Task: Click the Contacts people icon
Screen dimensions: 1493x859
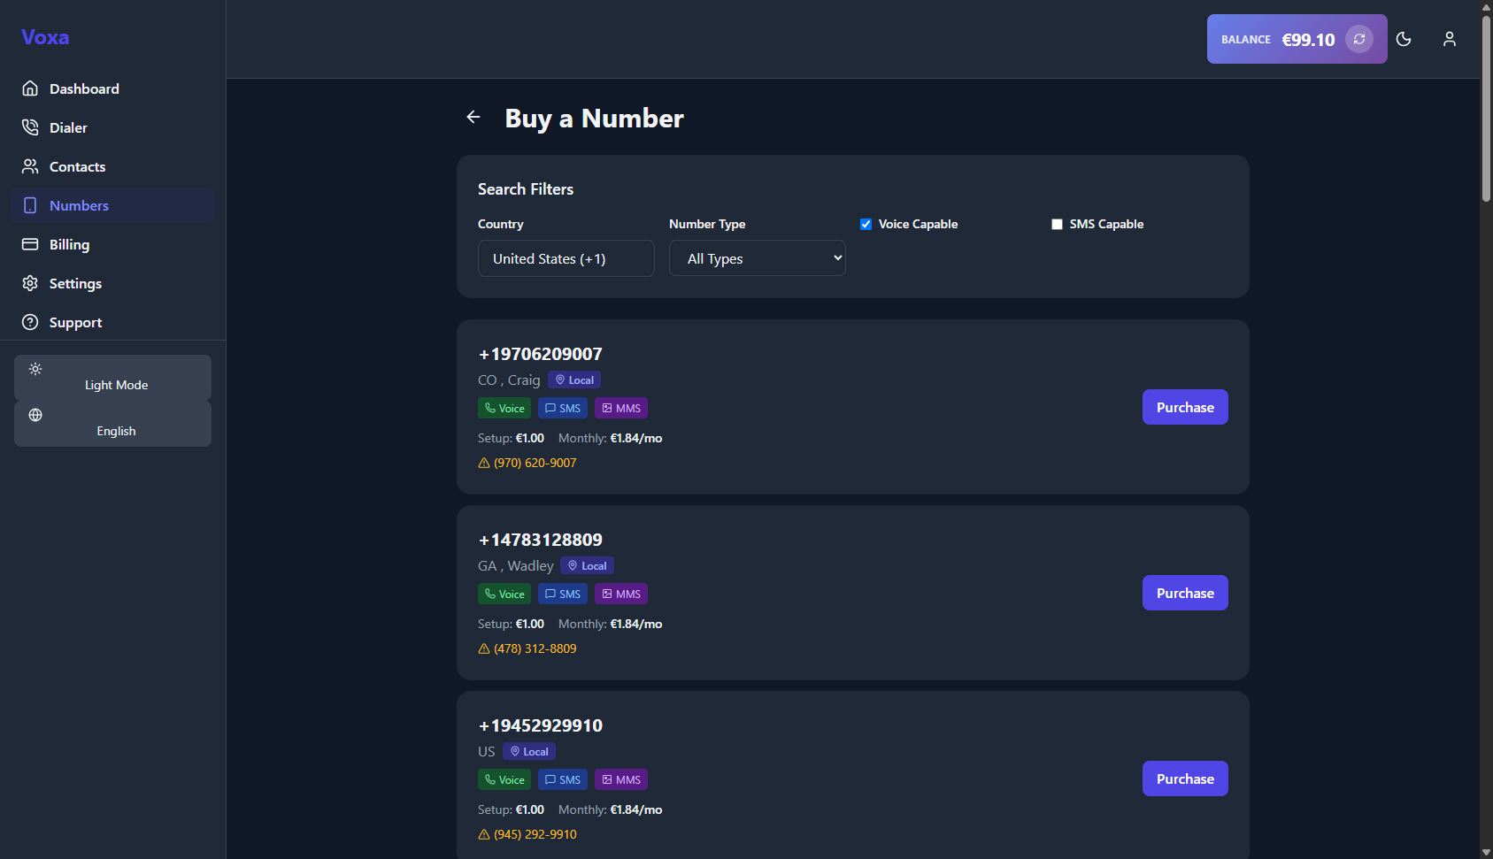Action: [30, 166]
